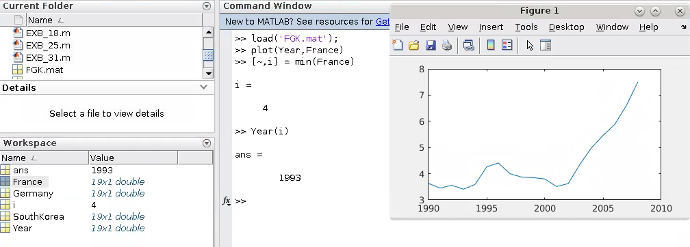Screen dimensions: 690x247
Task: Click ans variable icon in Workspace
Action: coord(5,170)
